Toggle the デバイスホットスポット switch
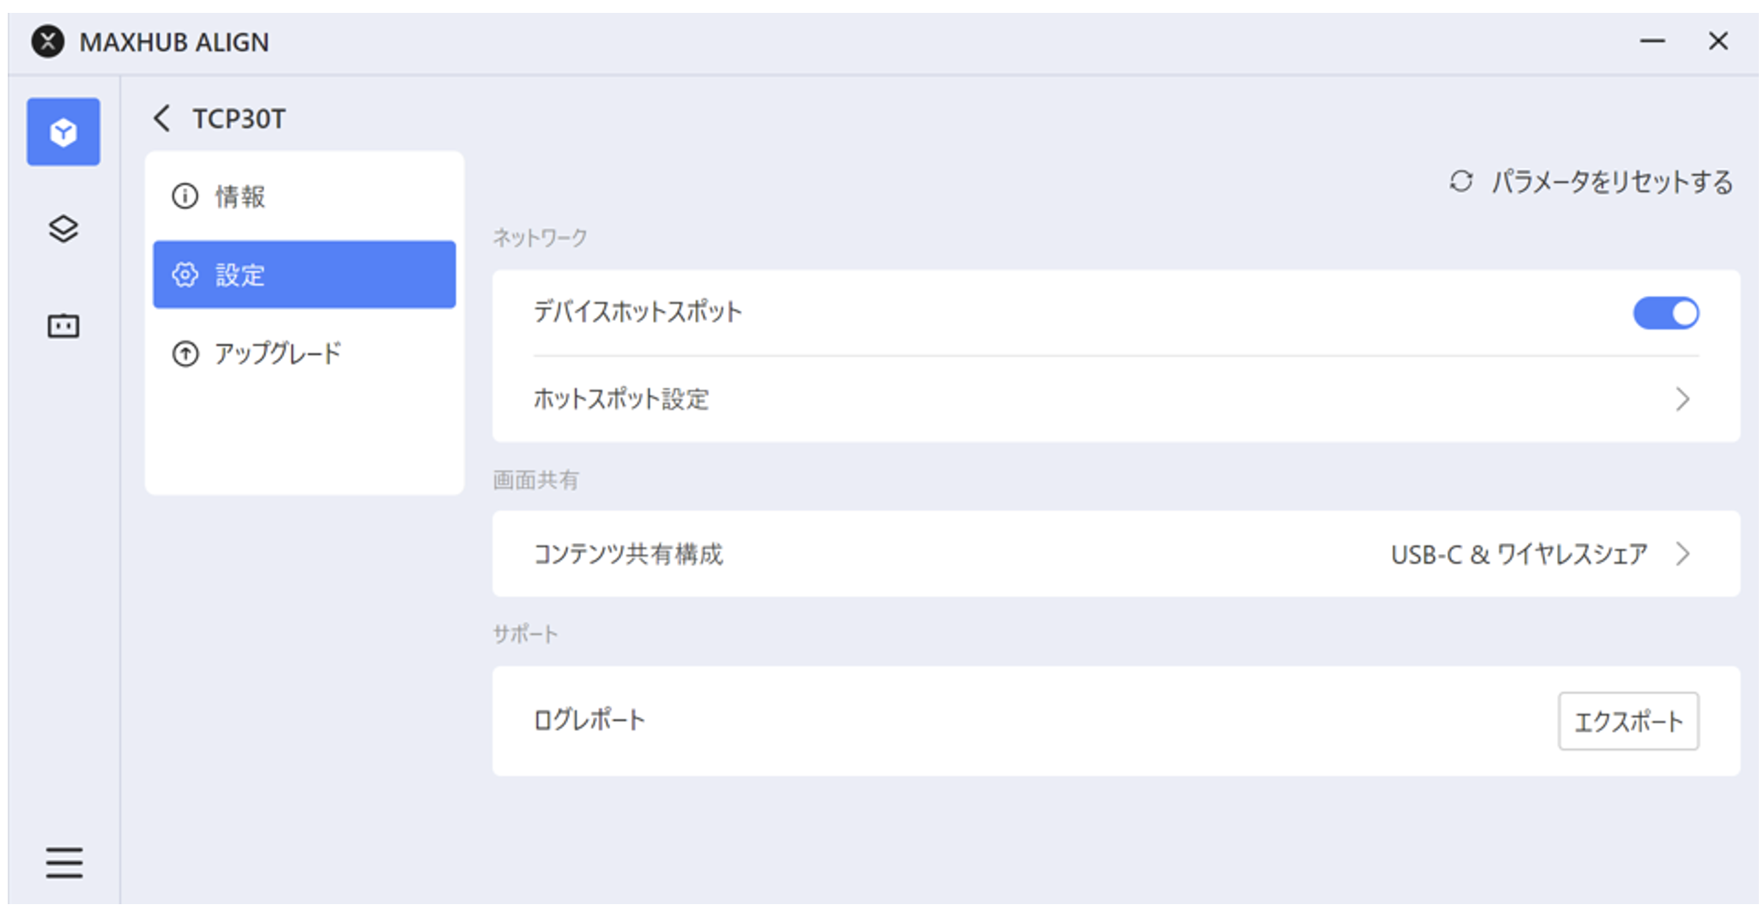 click(1664, 313)
